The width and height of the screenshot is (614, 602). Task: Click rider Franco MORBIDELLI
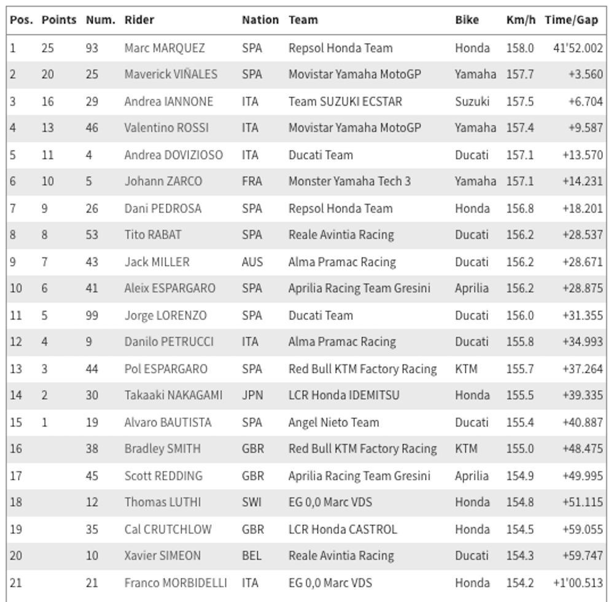[x=176, y=582]
